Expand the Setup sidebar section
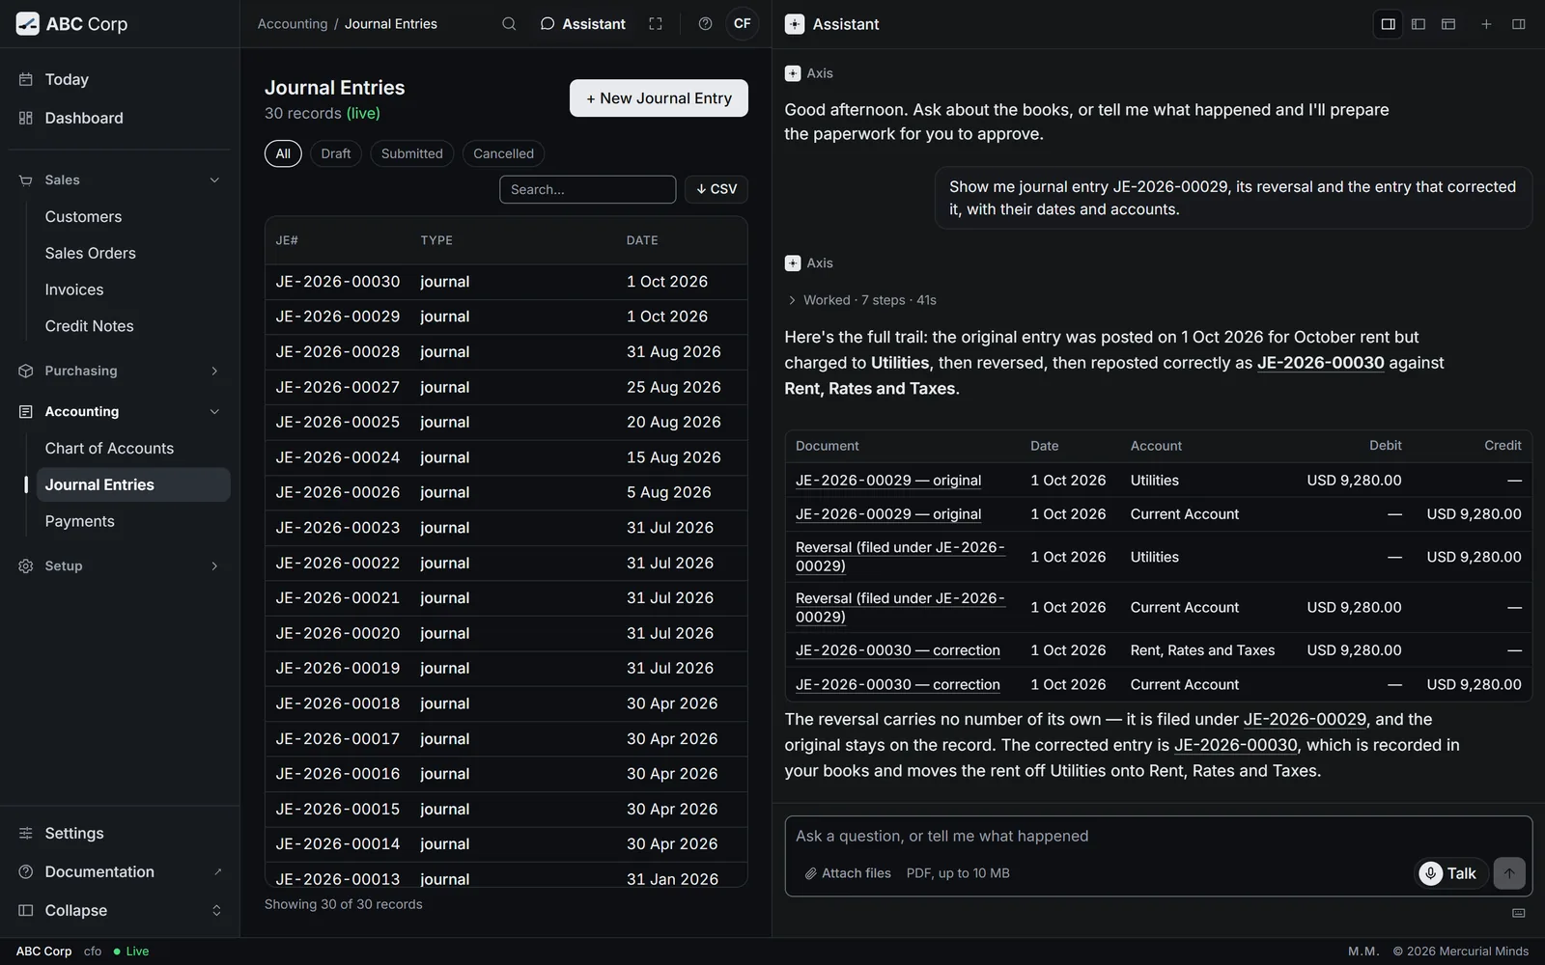Image resolution: width=1545 pixels, height=965 pixels. [120, 565]
